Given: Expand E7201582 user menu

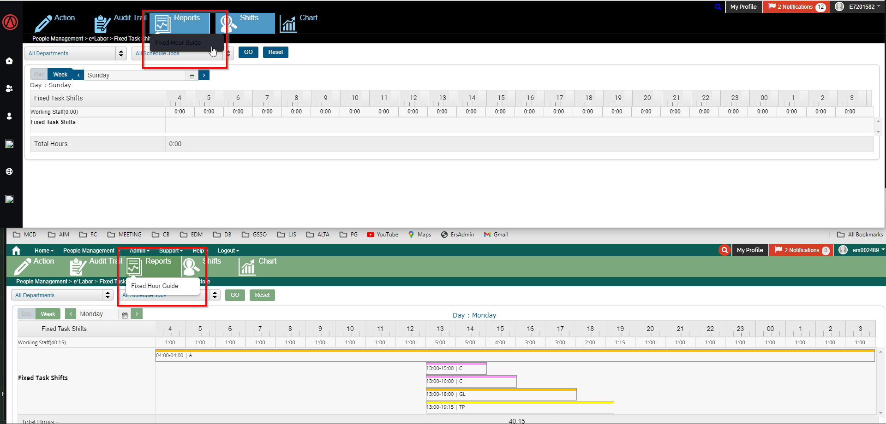Looking at the screenshot, I should [865, 6].
